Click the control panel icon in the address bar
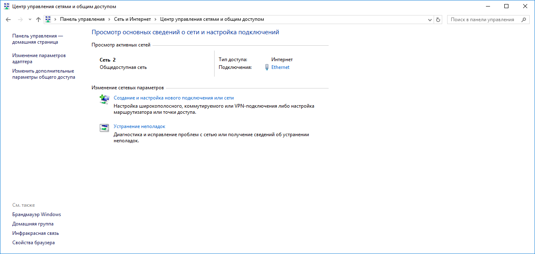This screenshot has width=535, height=254. click(x=48, y=19)
